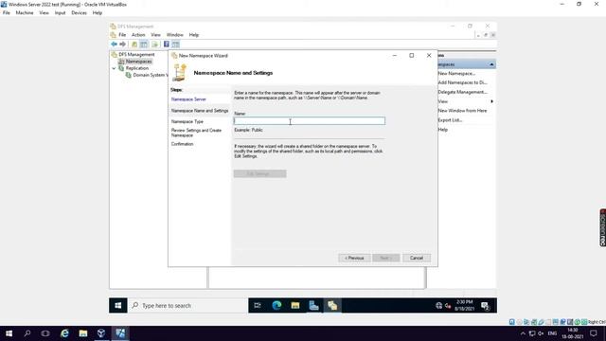Select Namespaces tree node

139,62
